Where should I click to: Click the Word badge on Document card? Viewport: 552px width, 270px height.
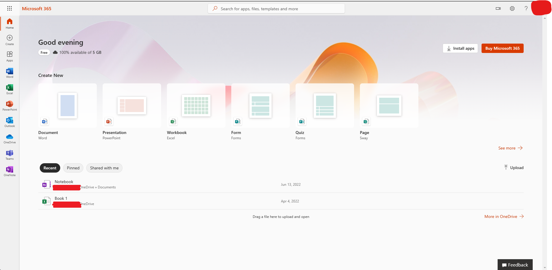(x=45, y=121)
